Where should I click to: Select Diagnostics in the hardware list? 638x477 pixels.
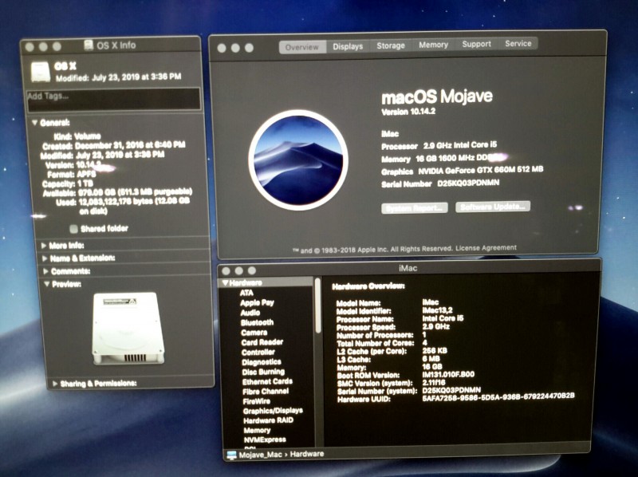click(x=262, y=362)
